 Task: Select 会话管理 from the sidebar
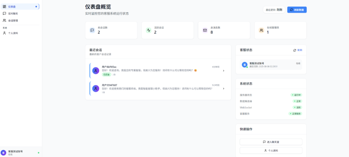point(13,20)
